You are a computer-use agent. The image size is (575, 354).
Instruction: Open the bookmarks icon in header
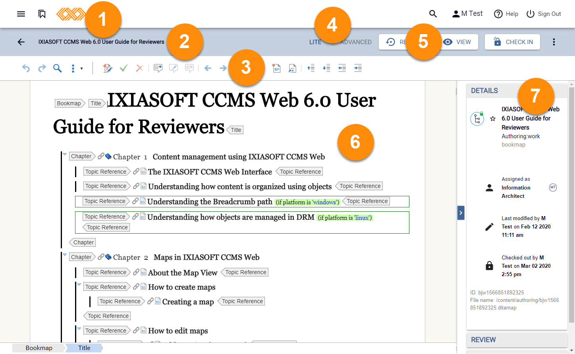tap(42, 14)
